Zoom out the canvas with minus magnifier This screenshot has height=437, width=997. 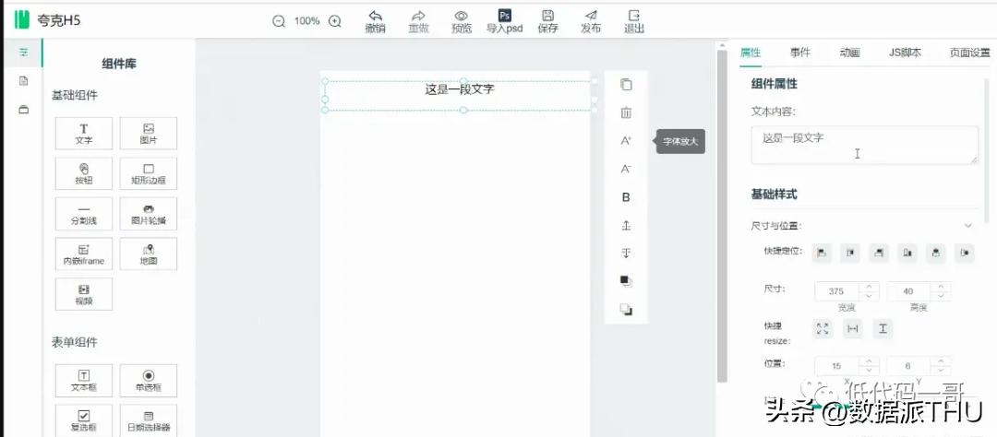click(x=279, y=21)
